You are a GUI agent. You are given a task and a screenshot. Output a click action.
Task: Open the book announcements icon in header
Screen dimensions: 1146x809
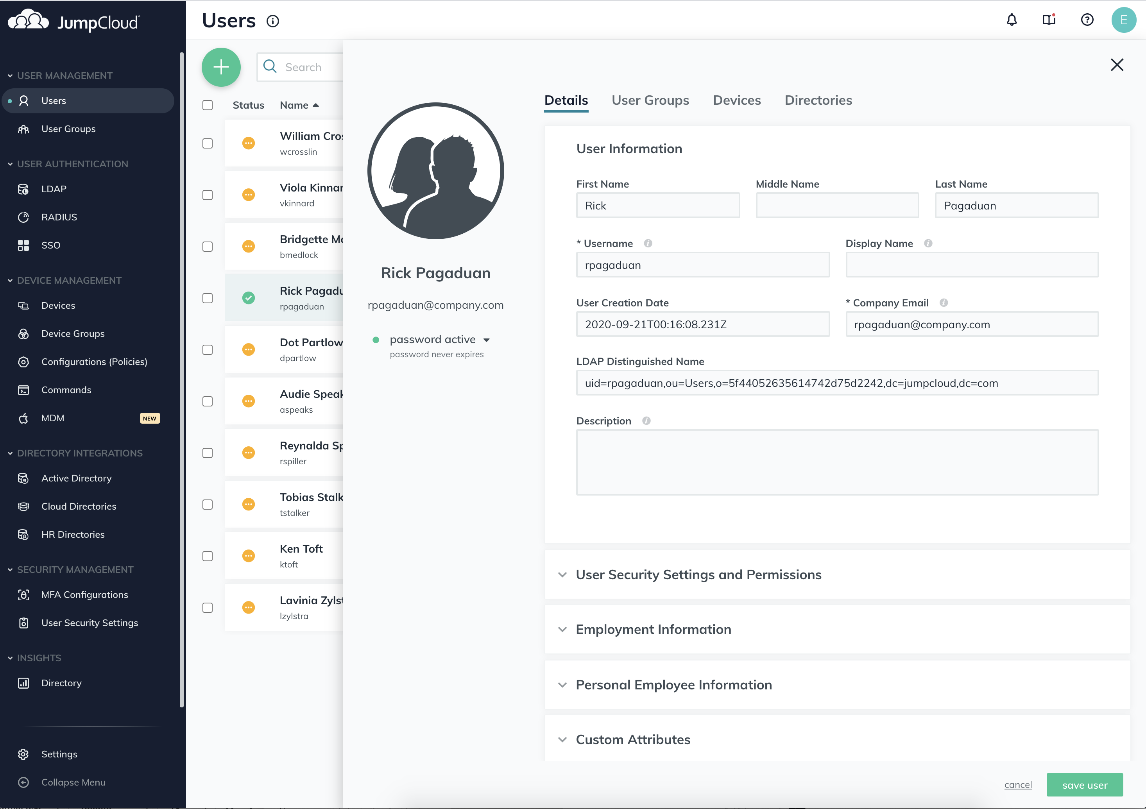[x=1049, y=20]
